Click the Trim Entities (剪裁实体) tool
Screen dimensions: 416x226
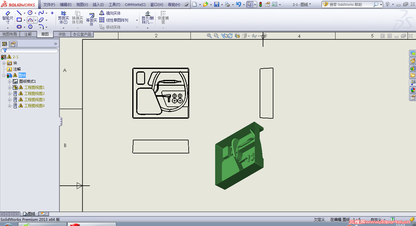pyautogui.click(x=63, y=18)
